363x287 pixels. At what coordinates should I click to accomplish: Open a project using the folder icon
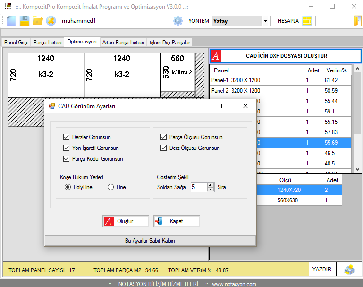[x=37, y=21]
